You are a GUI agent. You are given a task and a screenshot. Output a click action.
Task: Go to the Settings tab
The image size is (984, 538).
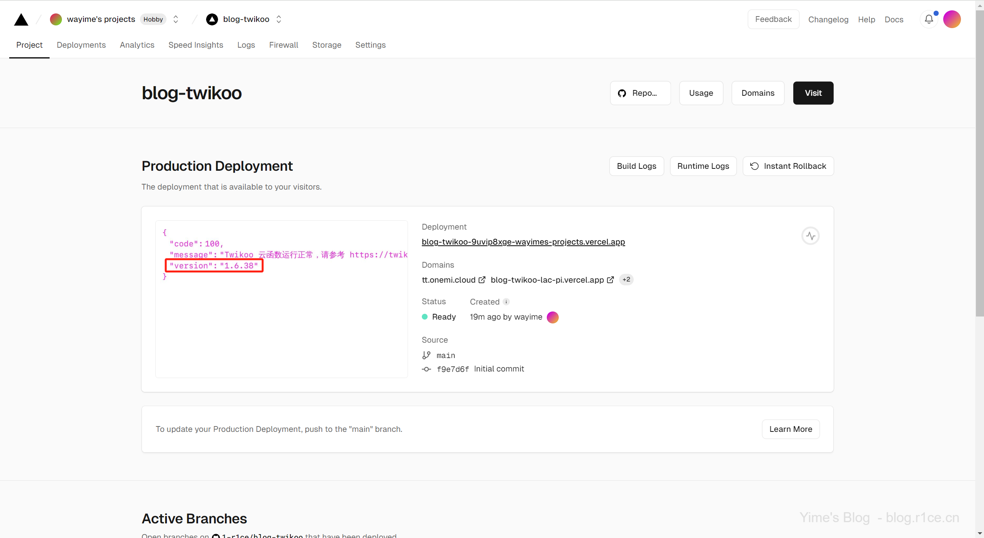(370, 45)
